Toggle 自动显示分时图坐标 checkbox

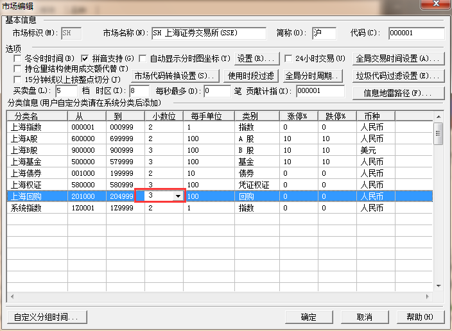pyautogui.click(x=143, y=59)
